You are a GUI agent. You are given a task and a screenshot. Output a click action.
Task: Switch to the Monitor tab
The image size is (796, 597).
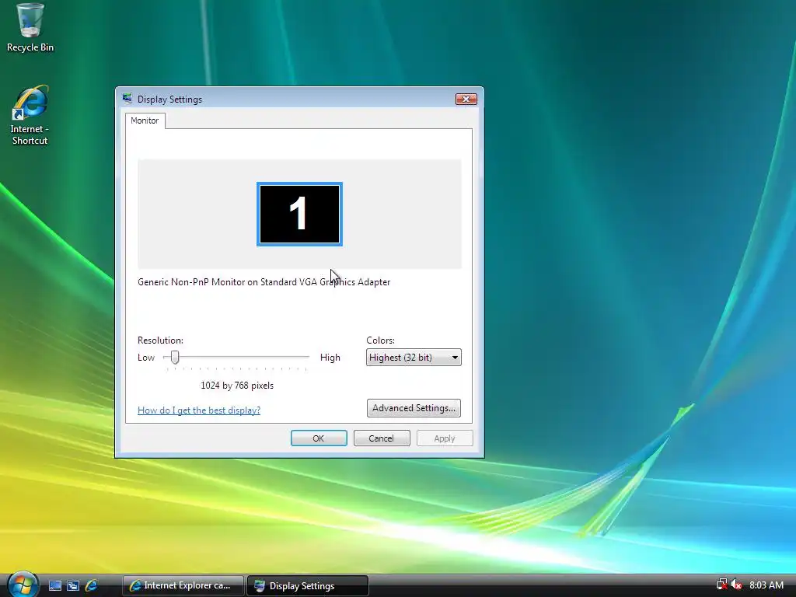coord(145,120)
